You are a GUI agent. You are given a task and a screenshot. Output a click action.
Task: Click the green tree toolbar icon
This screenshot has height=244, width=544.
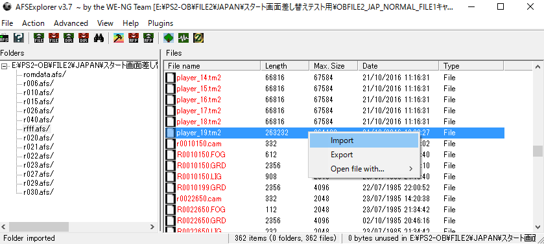(x=169, y=38)
